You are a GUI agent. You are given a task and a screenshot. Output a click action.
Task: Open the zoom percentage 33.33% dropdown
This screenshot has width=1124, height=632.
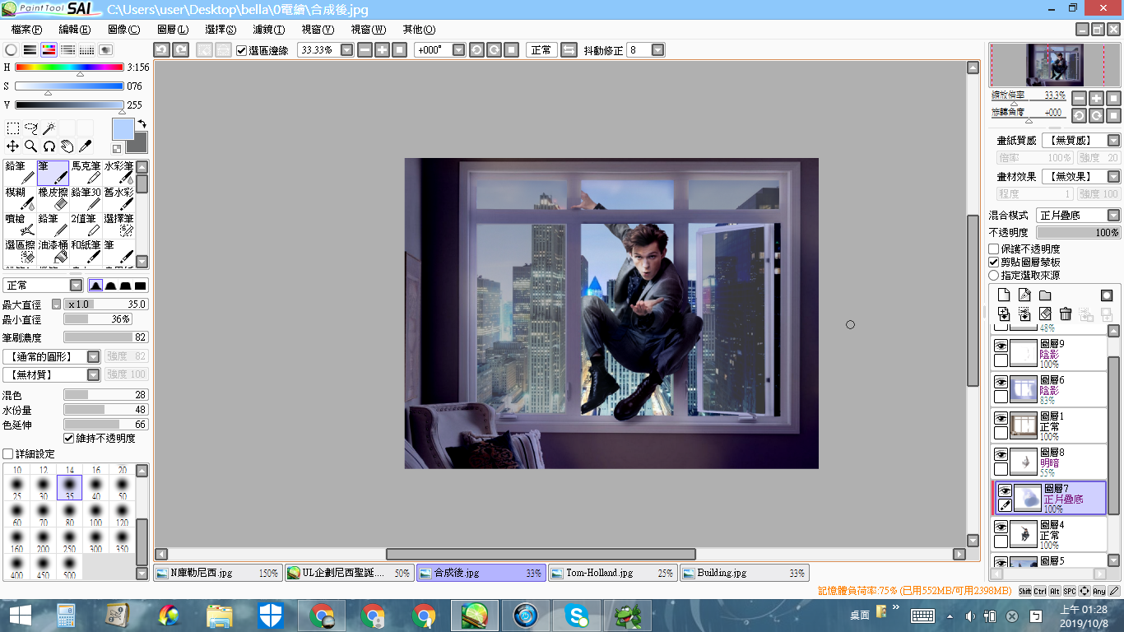[x=346, y=50]
